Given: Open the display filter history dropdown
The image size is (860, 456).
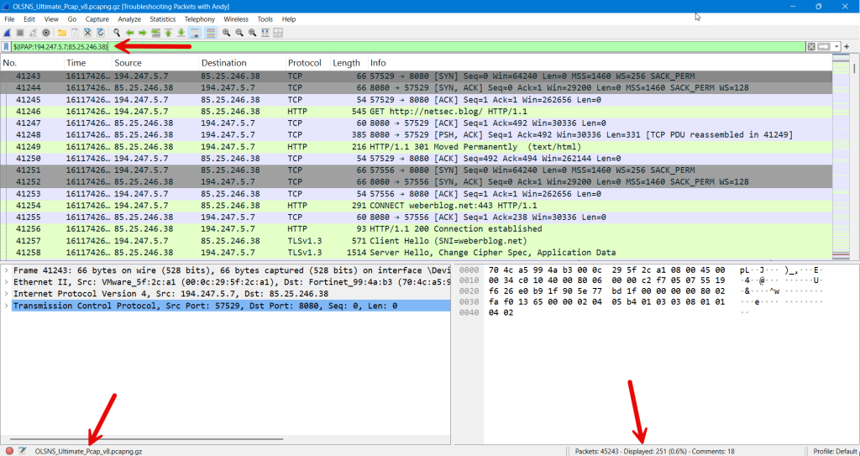Looking at the screenshot, I should (x=836, y=46).
